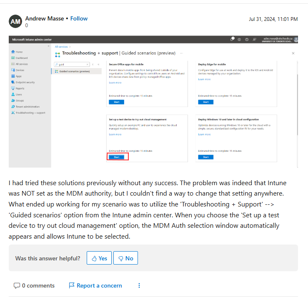Open Andrew Masse's profile name
Image resolution: width=308 pixels, height=298 pixels.
(45, 18)
